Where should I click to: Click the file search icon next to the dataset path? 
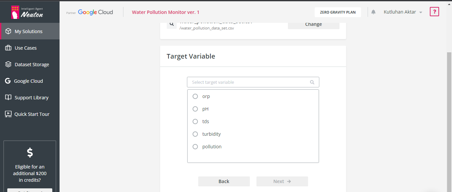(172, 24)
